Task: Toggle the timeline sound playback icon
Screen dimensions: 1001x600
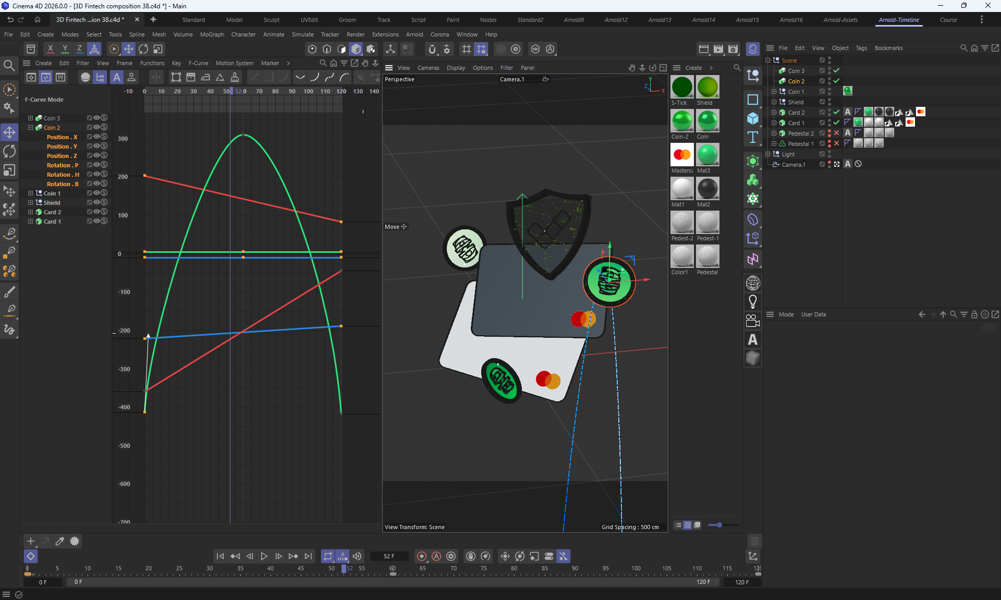Action: click(357, 556)
